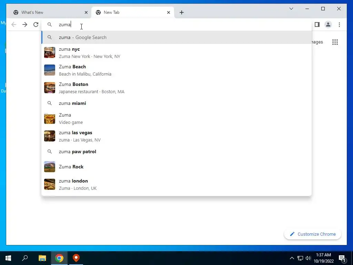Pick the 'zuma las vegas' suggestion

[176, 136]
